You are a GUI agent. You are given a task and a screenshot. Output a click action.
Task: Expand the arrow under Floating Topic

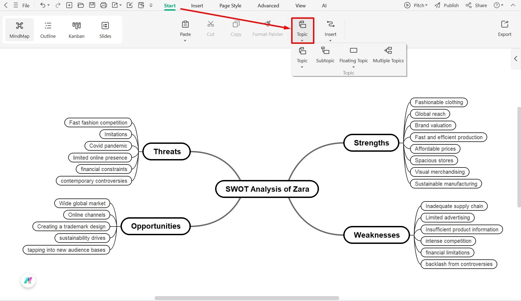[x=354, y=67]
